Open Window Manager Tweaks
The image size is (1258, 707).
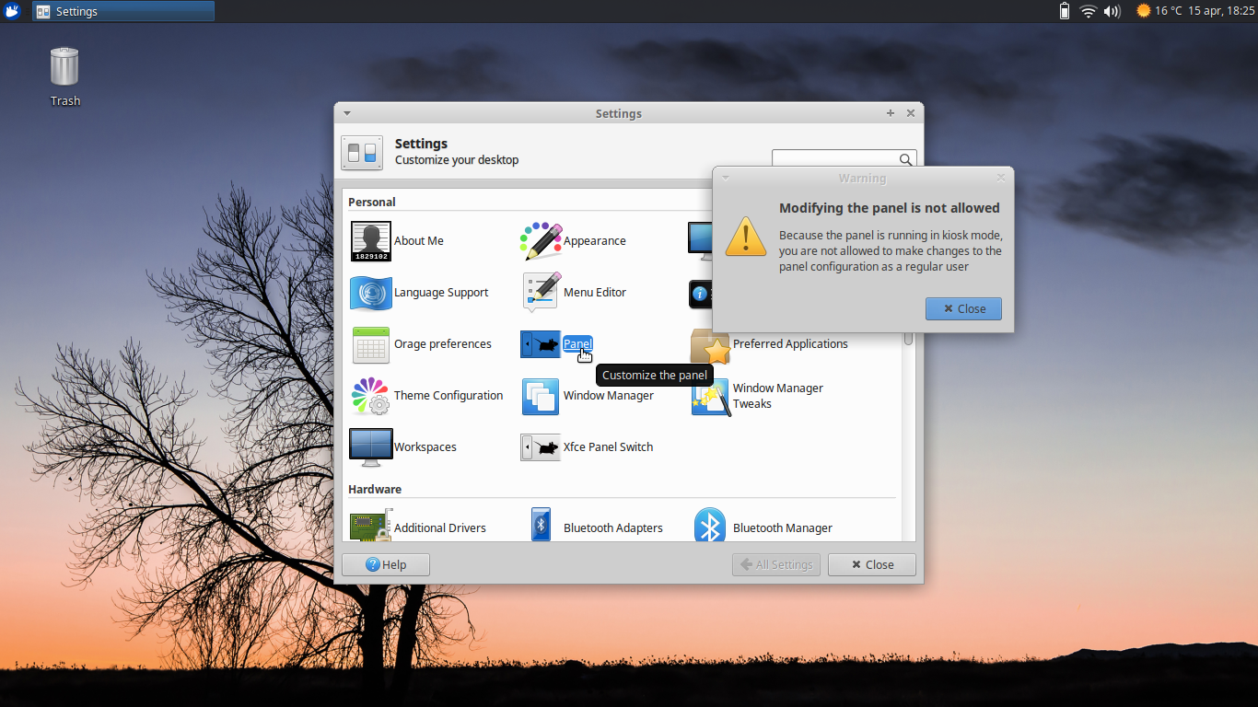tap(776, 395)
